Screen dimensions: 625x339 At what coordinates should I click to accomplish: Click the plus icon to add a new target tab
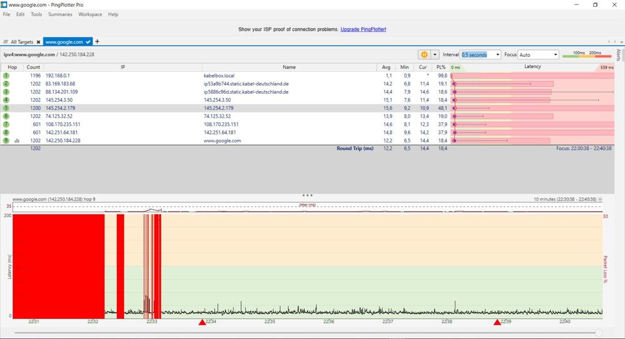click(97, 42)
